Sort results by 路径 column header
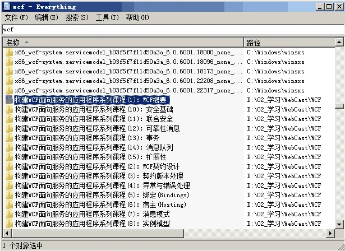This screenshot has width=345, height=251. tap(289, 42)
